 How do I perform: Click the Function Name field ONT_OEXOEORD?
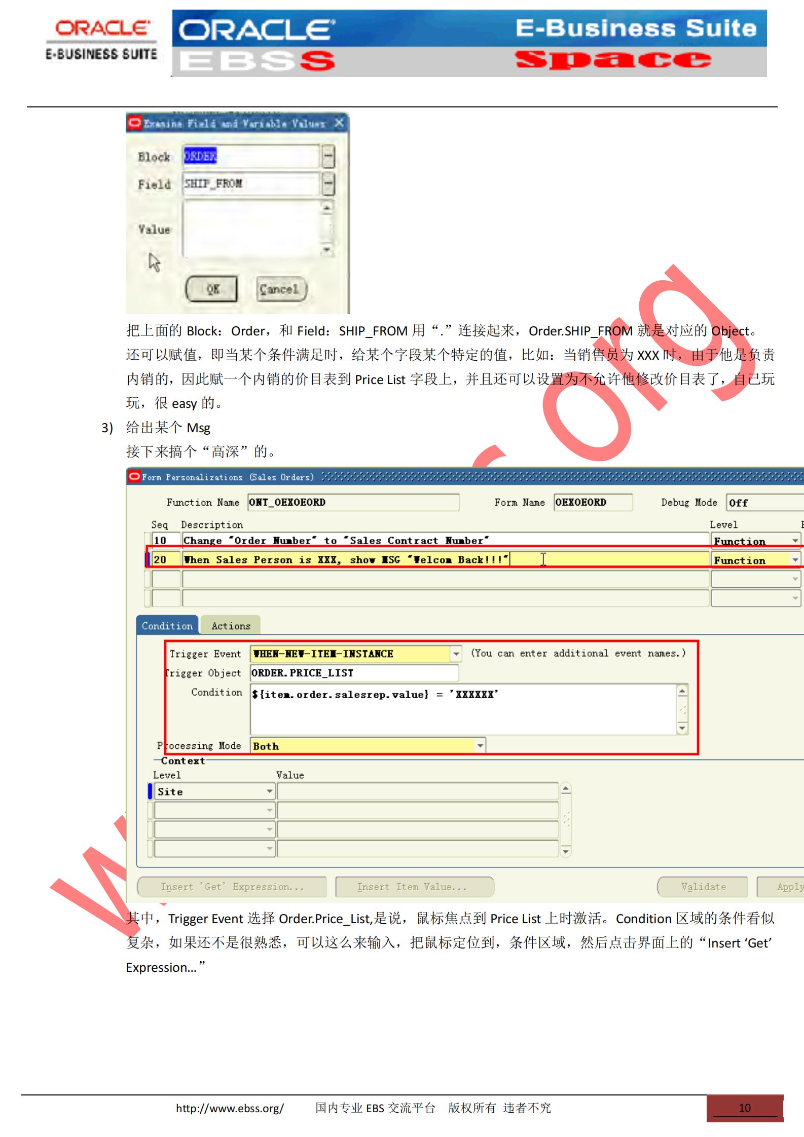(x=353, y=502)
